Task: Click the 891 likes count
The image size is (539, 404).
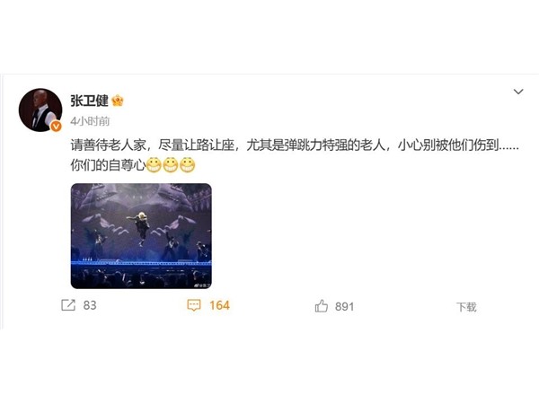Action: coord(344,306)
